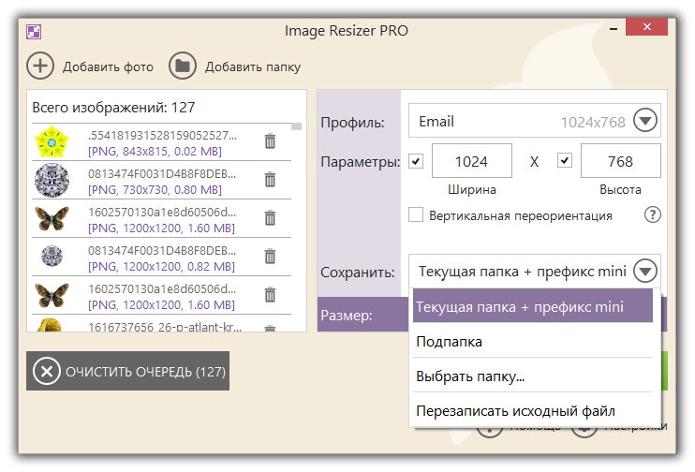Click the width input field with 1024
This screenshot has height=472, width=695.
click(471, 161)
